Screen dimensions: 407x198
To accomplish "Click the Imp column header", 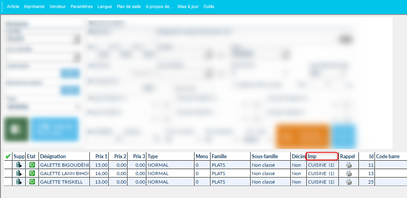I will pyautogui.click(x=322, y=156).
